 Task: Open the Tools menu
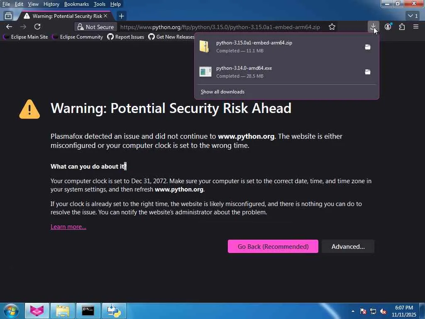tap(100, 4)
